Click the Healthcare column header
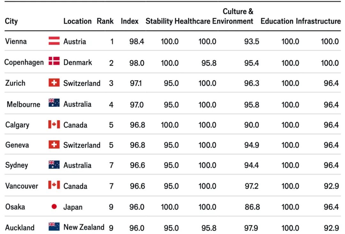 pyautogui.click(x=192, y=21)
